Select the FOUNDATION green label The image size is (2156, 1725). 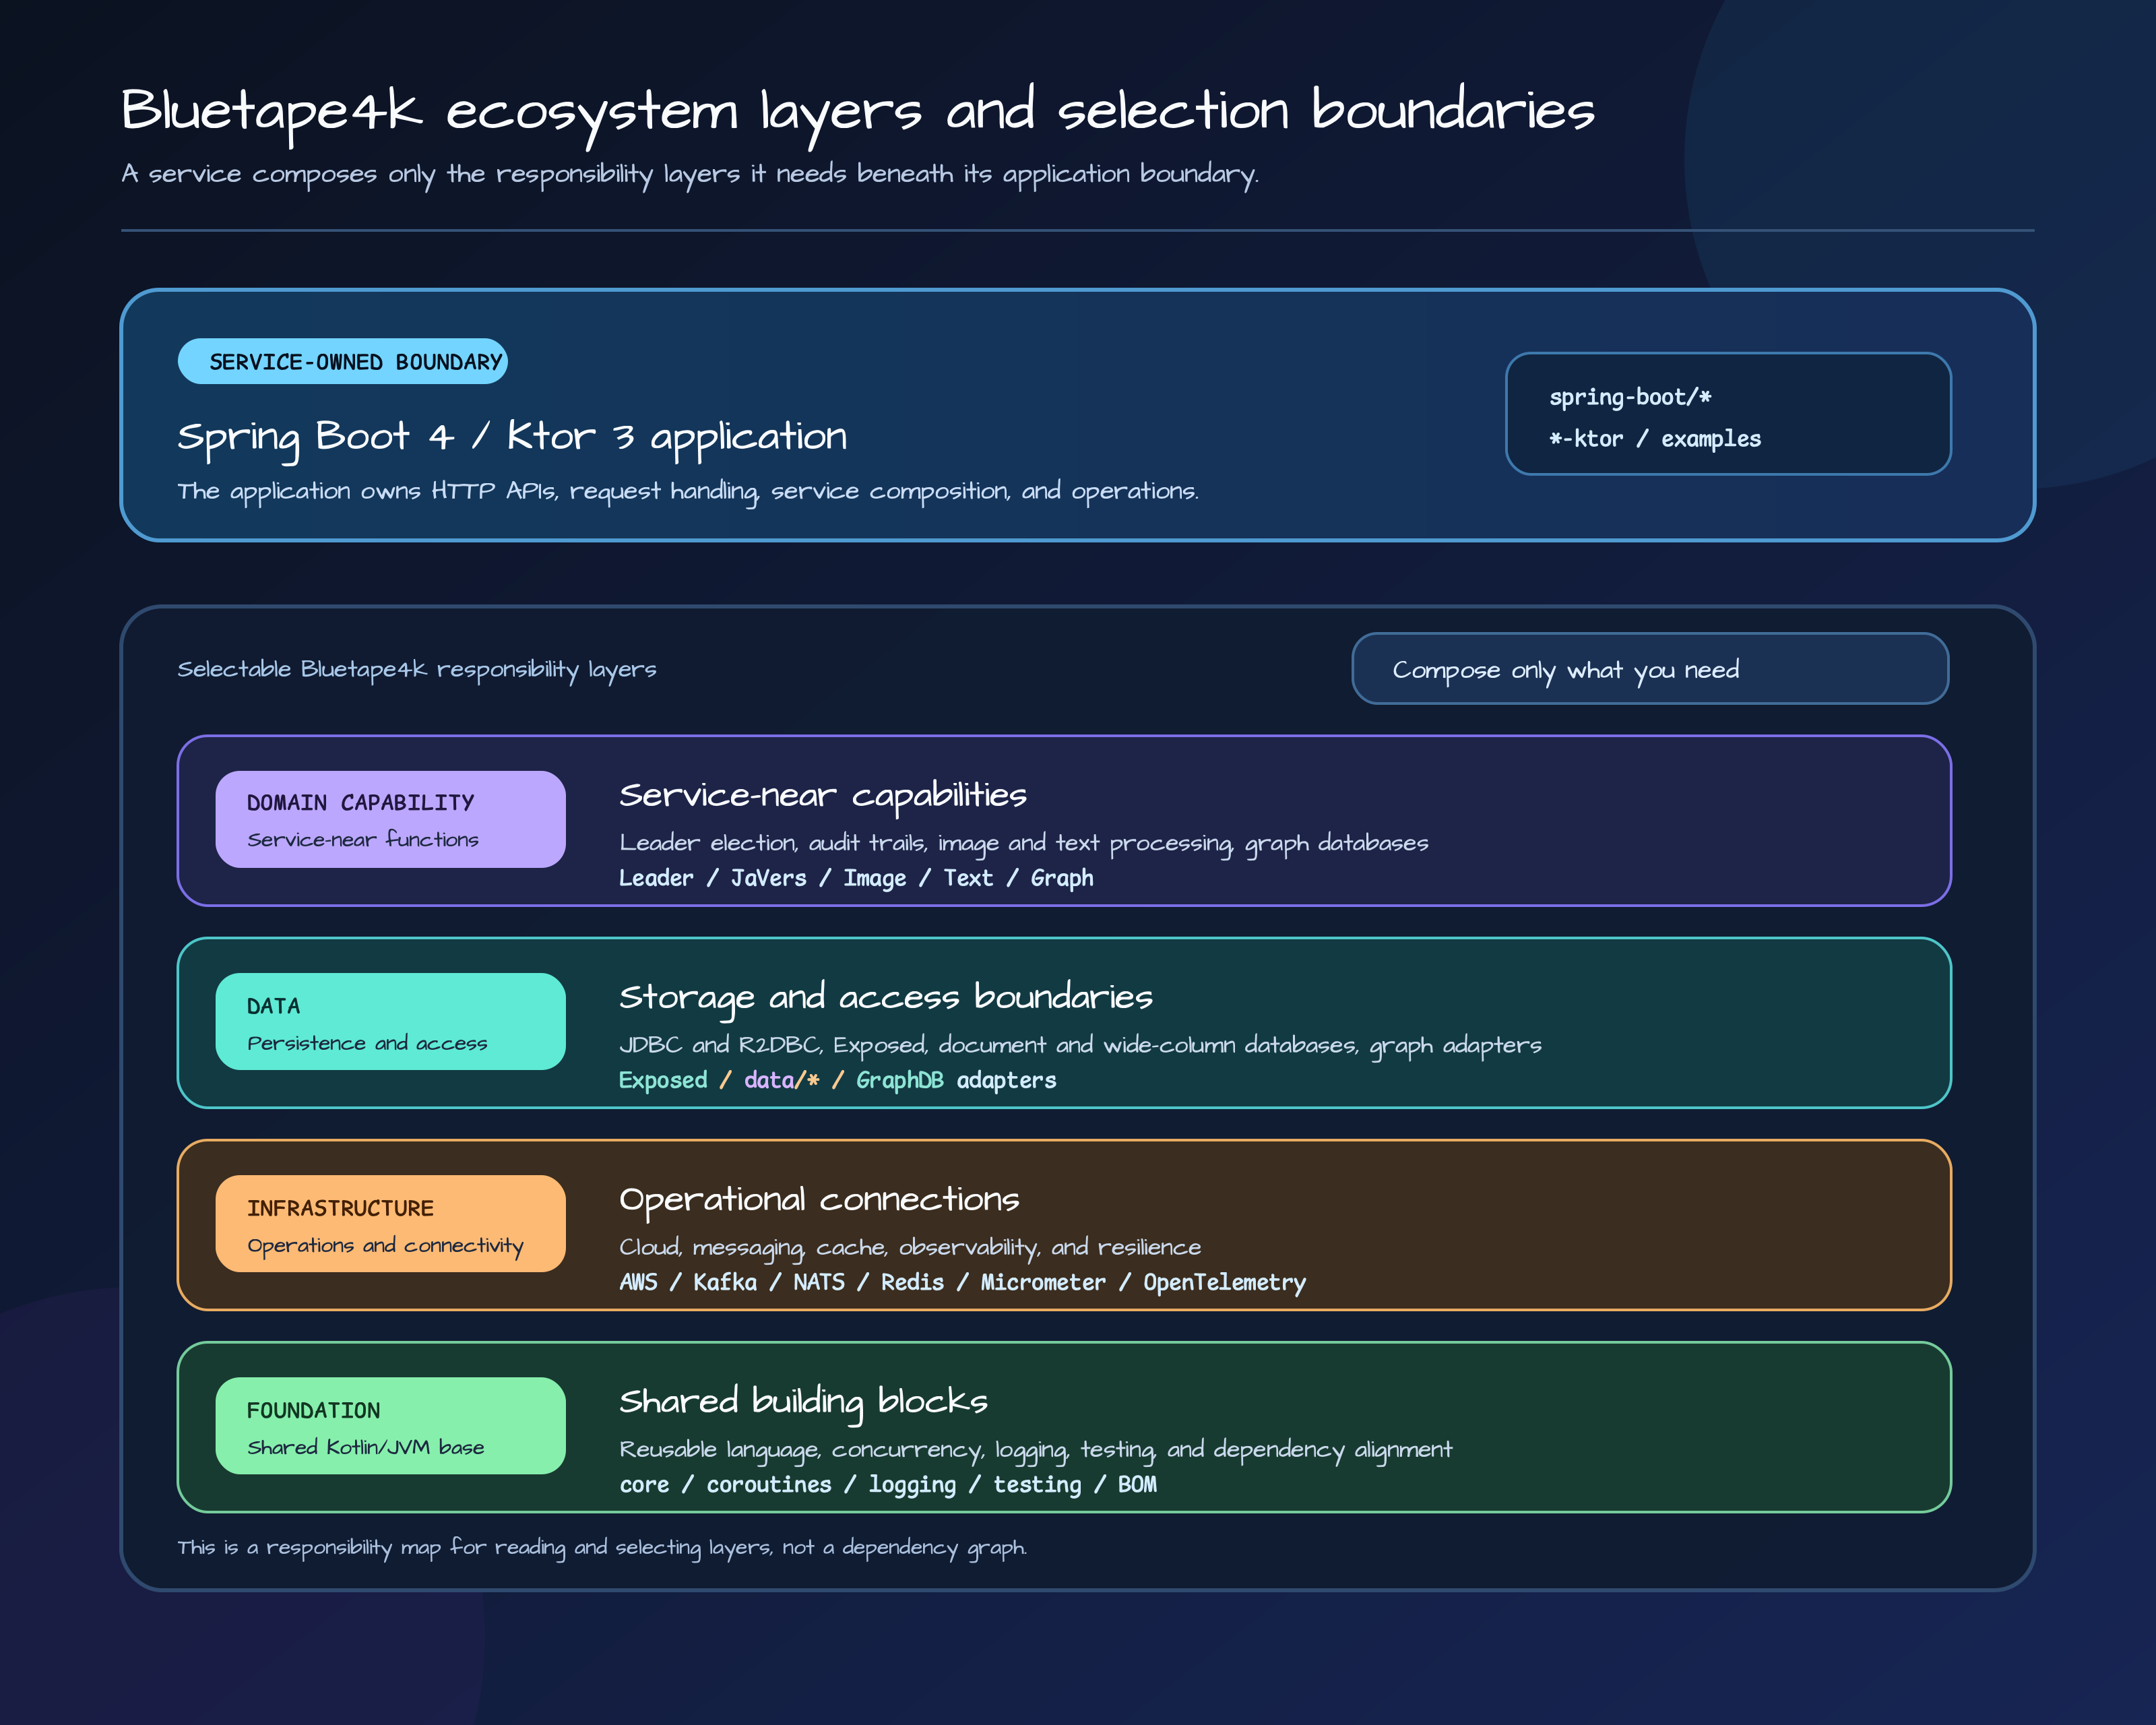(390, 1425)
